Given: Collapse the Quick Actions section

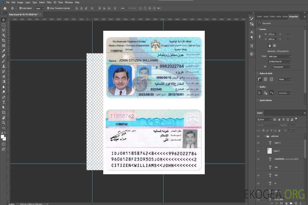Looking at the screenshot, I should 258,100.
